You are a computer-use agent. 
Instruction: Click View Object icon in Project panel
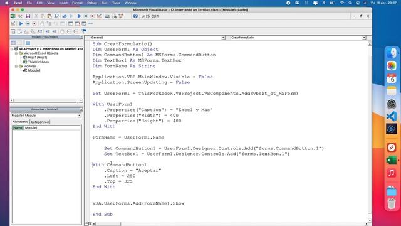tap(20, 43)
